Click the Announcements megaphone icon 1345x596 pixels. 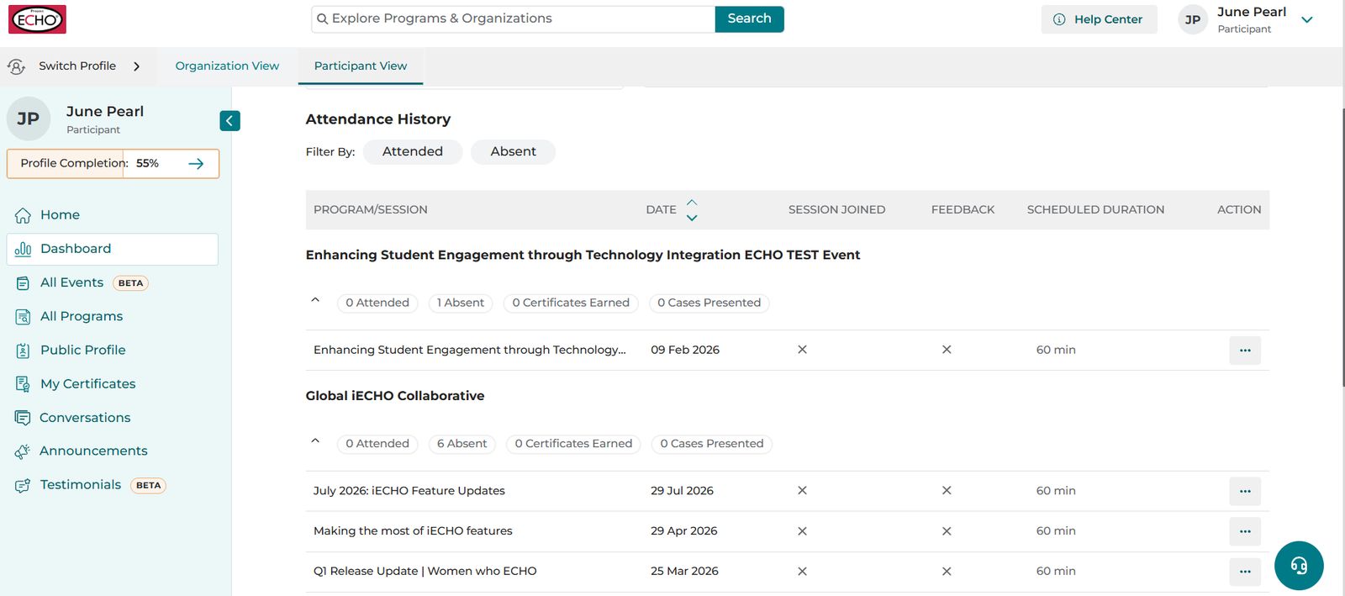[x=23, y=451]
